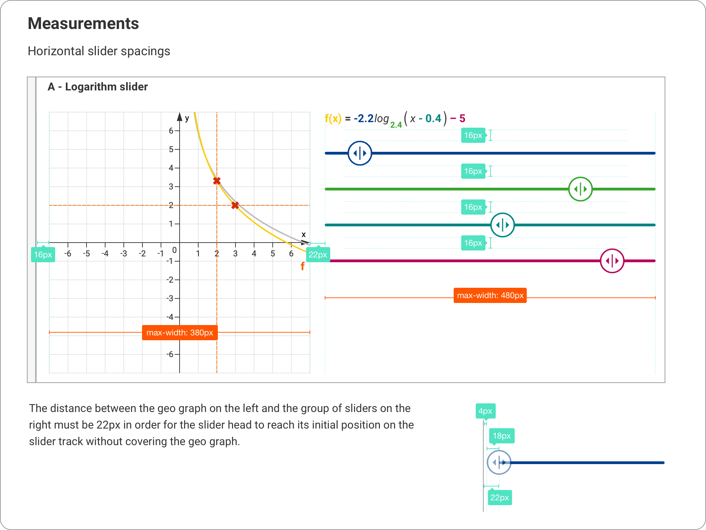Click the red X marker at y equals 2
The width and height of the screenshot is (706, 530).
(x=235, y=205)
